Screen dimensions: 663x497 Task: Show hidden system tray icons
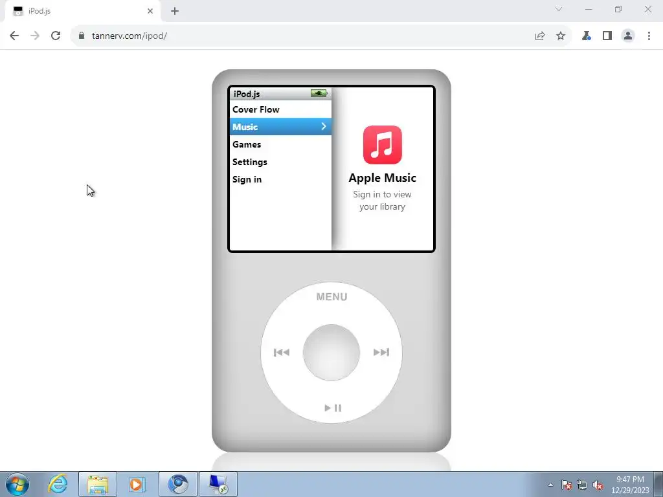(550, 485)
